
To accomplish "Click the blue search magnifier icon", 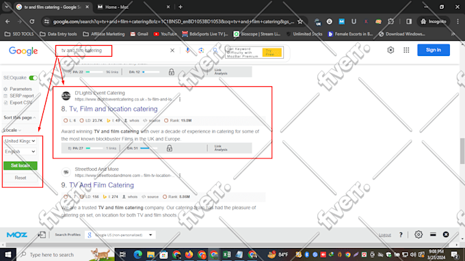I will coord(215,51).
